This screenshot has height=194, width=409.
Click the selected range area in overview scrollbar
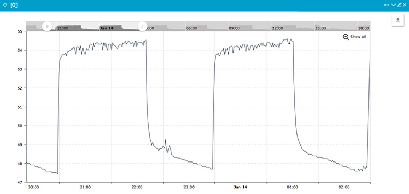pyautogui.click(x=95, y=26)
